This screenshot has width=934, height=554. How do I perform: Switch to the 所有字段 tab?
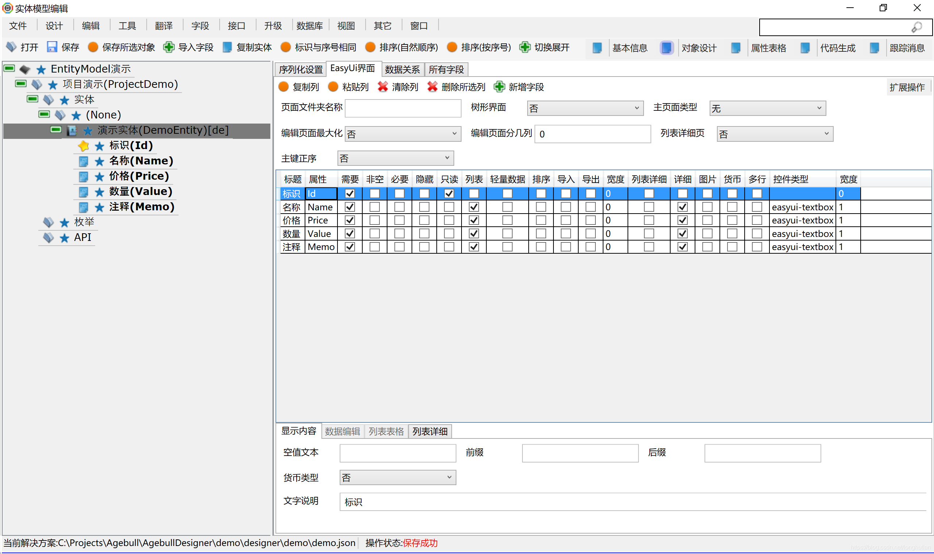446,70
